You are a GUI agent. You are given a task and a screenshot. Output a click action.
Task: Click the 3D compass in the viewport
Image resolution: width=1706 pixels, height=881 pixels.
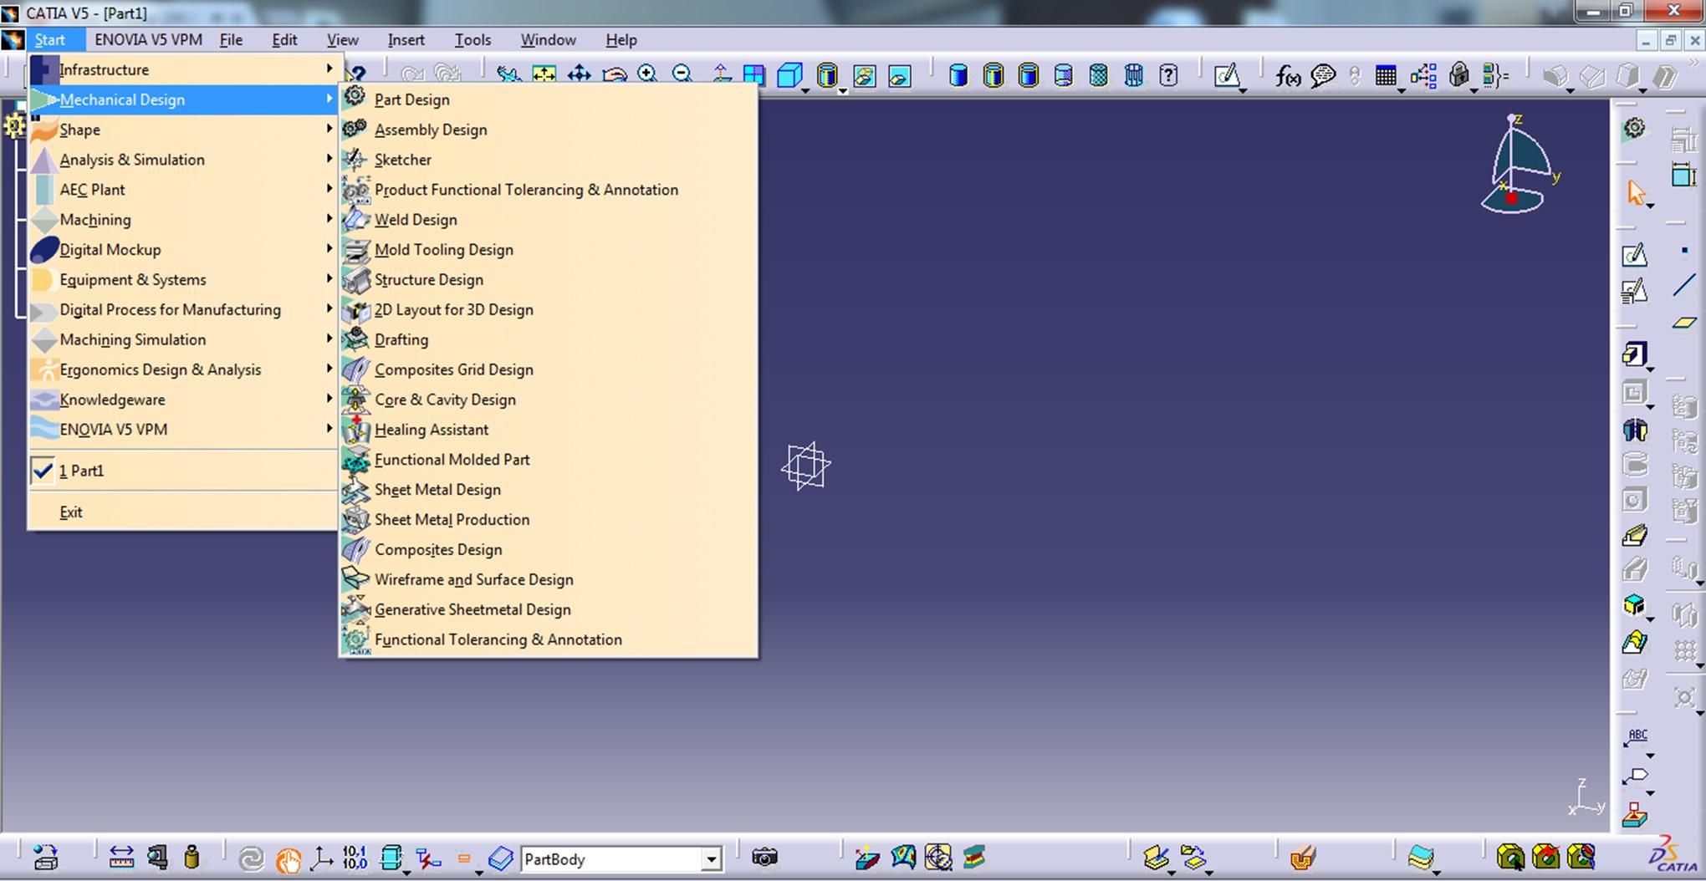coord(1518,165)
